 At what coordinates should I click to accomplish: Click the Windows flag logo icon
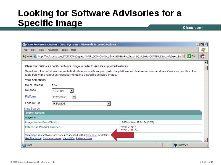(x=203, y=50)
